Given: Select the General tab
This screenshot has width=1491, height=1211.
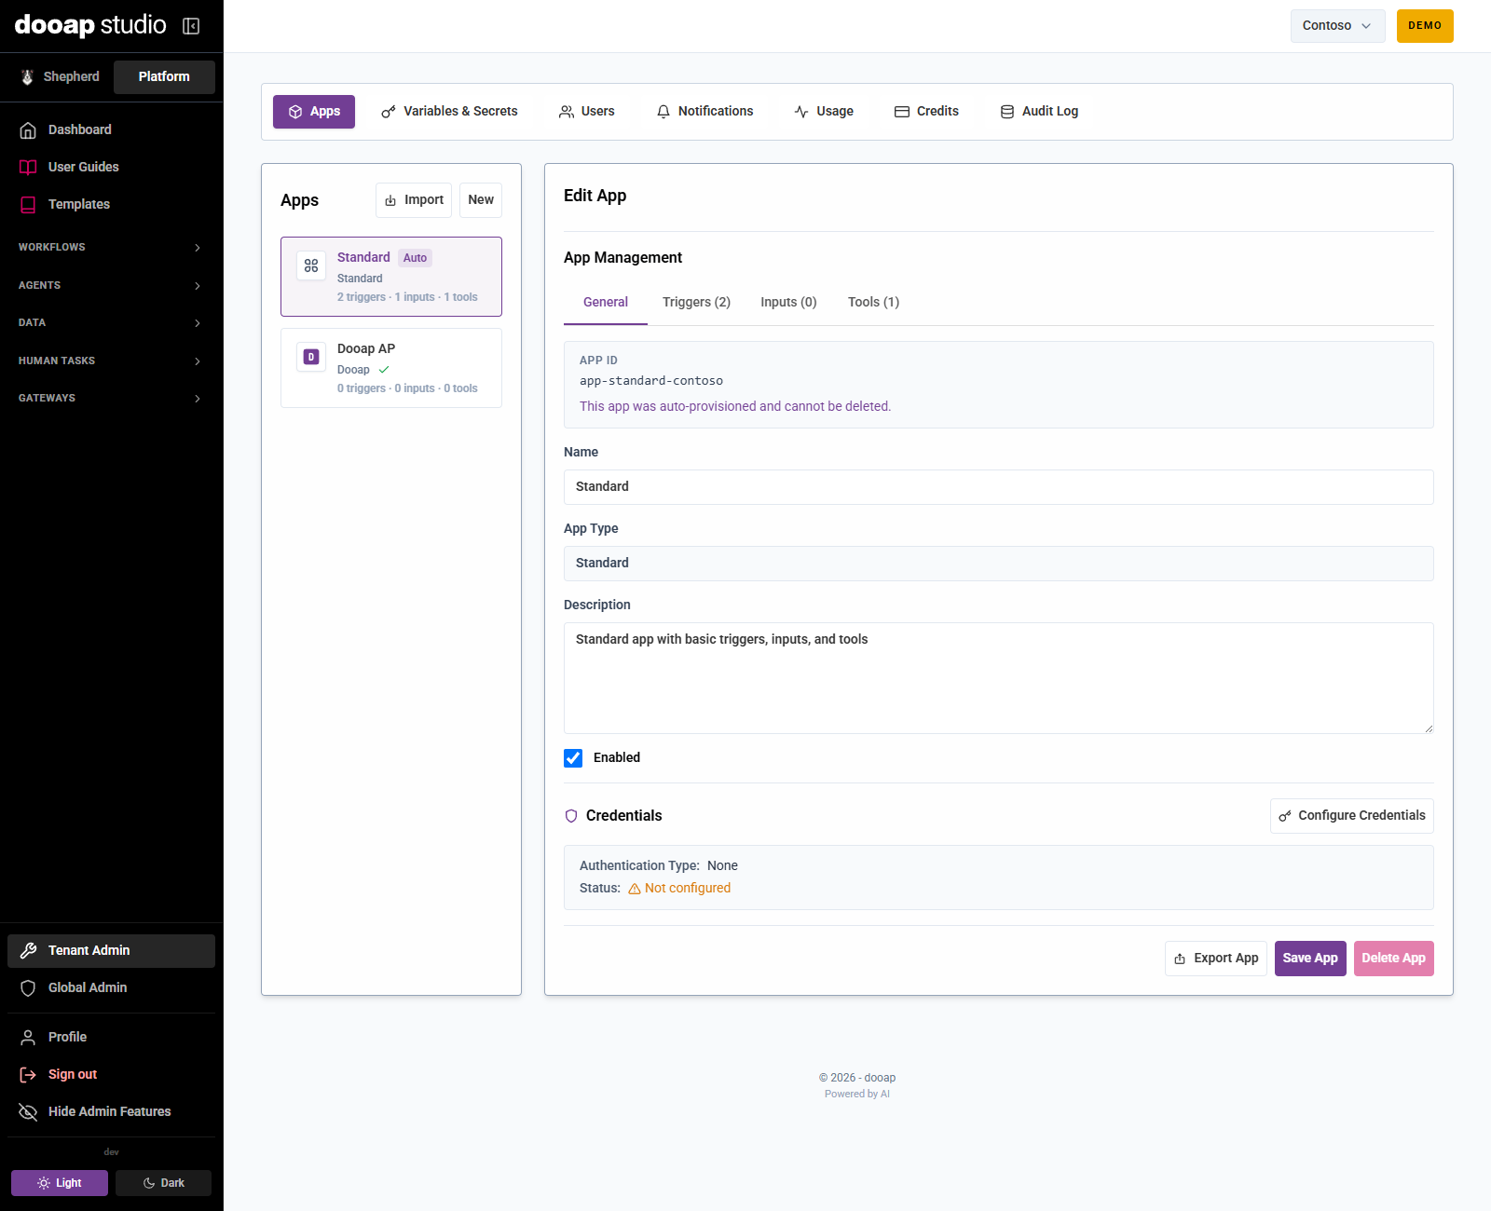Looking at the screenshot, I should pos(606,303).
